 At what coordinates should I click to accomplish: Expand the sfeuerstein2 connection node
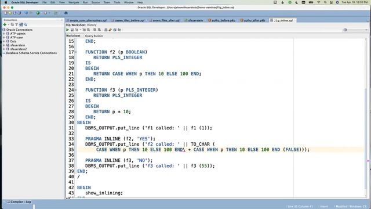coord(4,49)
